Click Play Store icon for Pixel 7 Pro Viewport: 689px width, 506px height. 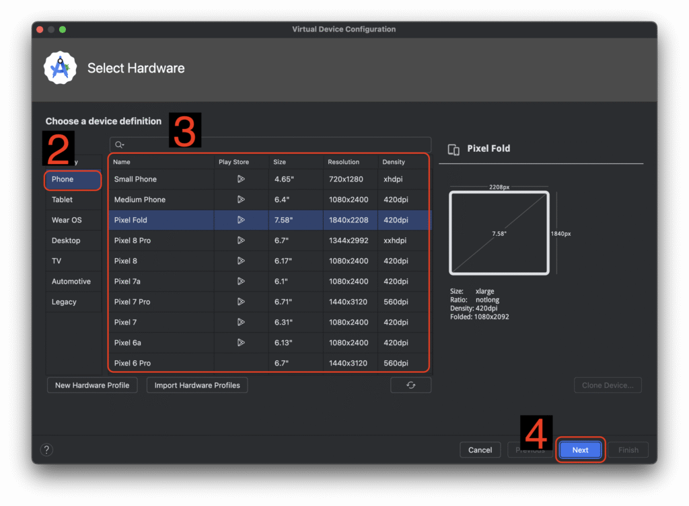(241, 302)
